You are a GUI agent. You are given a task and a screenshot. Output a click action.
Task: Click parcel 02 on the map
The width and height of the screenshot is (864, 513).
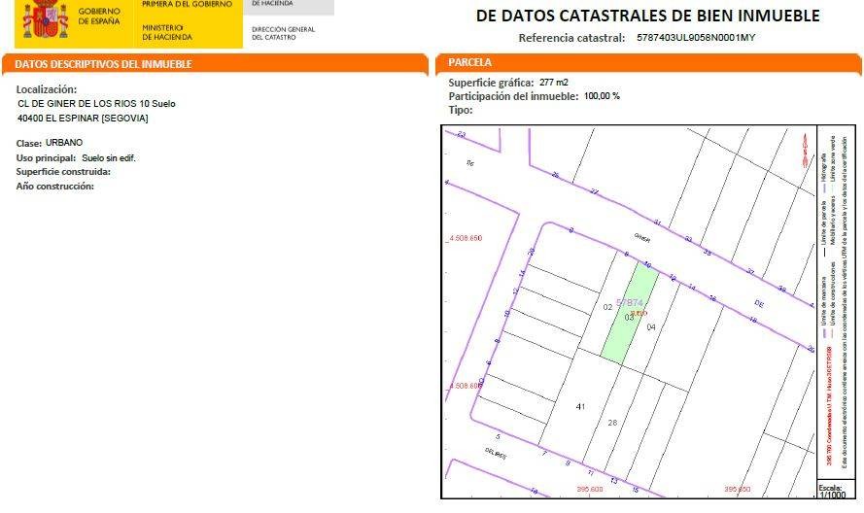pyautogui.click(x=607, y=307)
